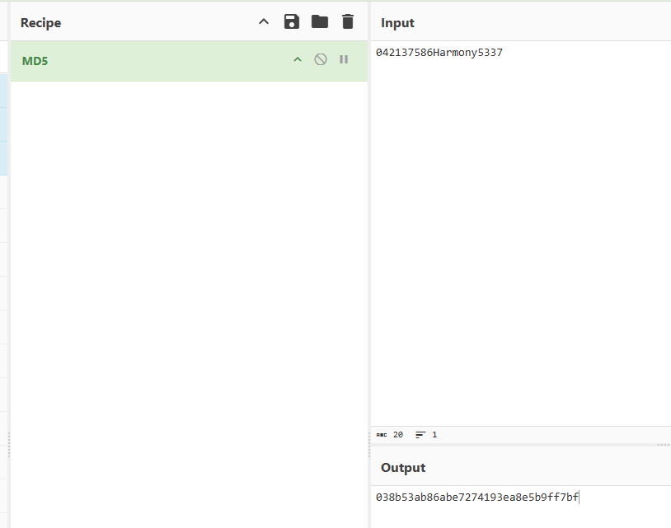Click the input line count indicator
The height and width of the screenshot is (528, 671).
(x=426, y=434)
